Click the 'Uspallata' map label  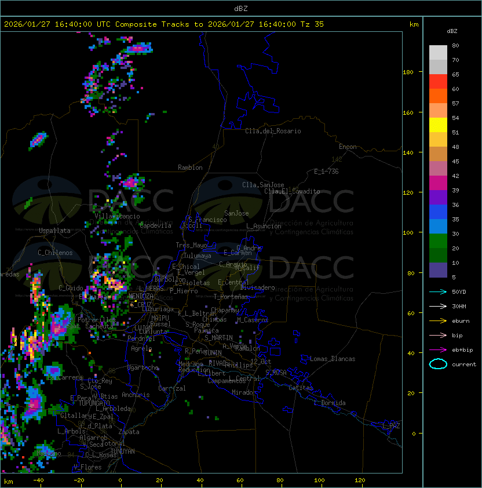coord(54,231)
